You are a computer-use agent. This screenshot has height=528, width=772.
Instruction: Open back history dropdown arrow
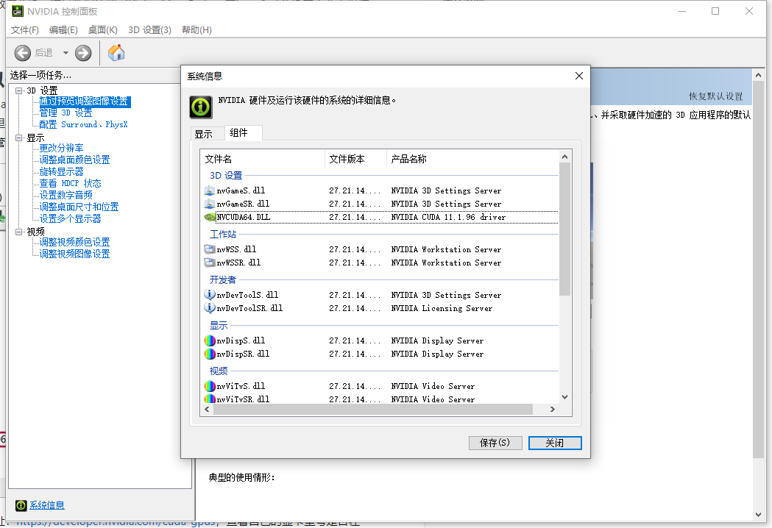pyautogui.click(x=65, y=53)
